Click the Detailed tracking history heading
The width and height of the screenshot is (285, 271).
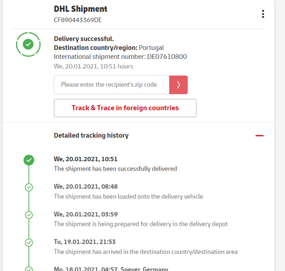tap(91, 135)
